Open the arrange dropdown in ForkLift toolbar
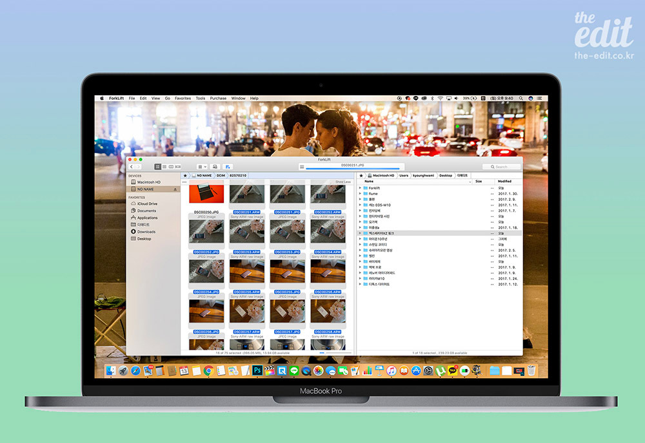The width and height of the screenshot is (645, 443). click(x=201, y=167)
